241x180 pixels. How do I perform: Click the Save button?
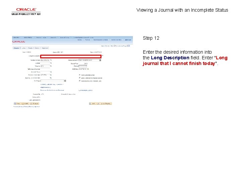[x=17, y=104]
